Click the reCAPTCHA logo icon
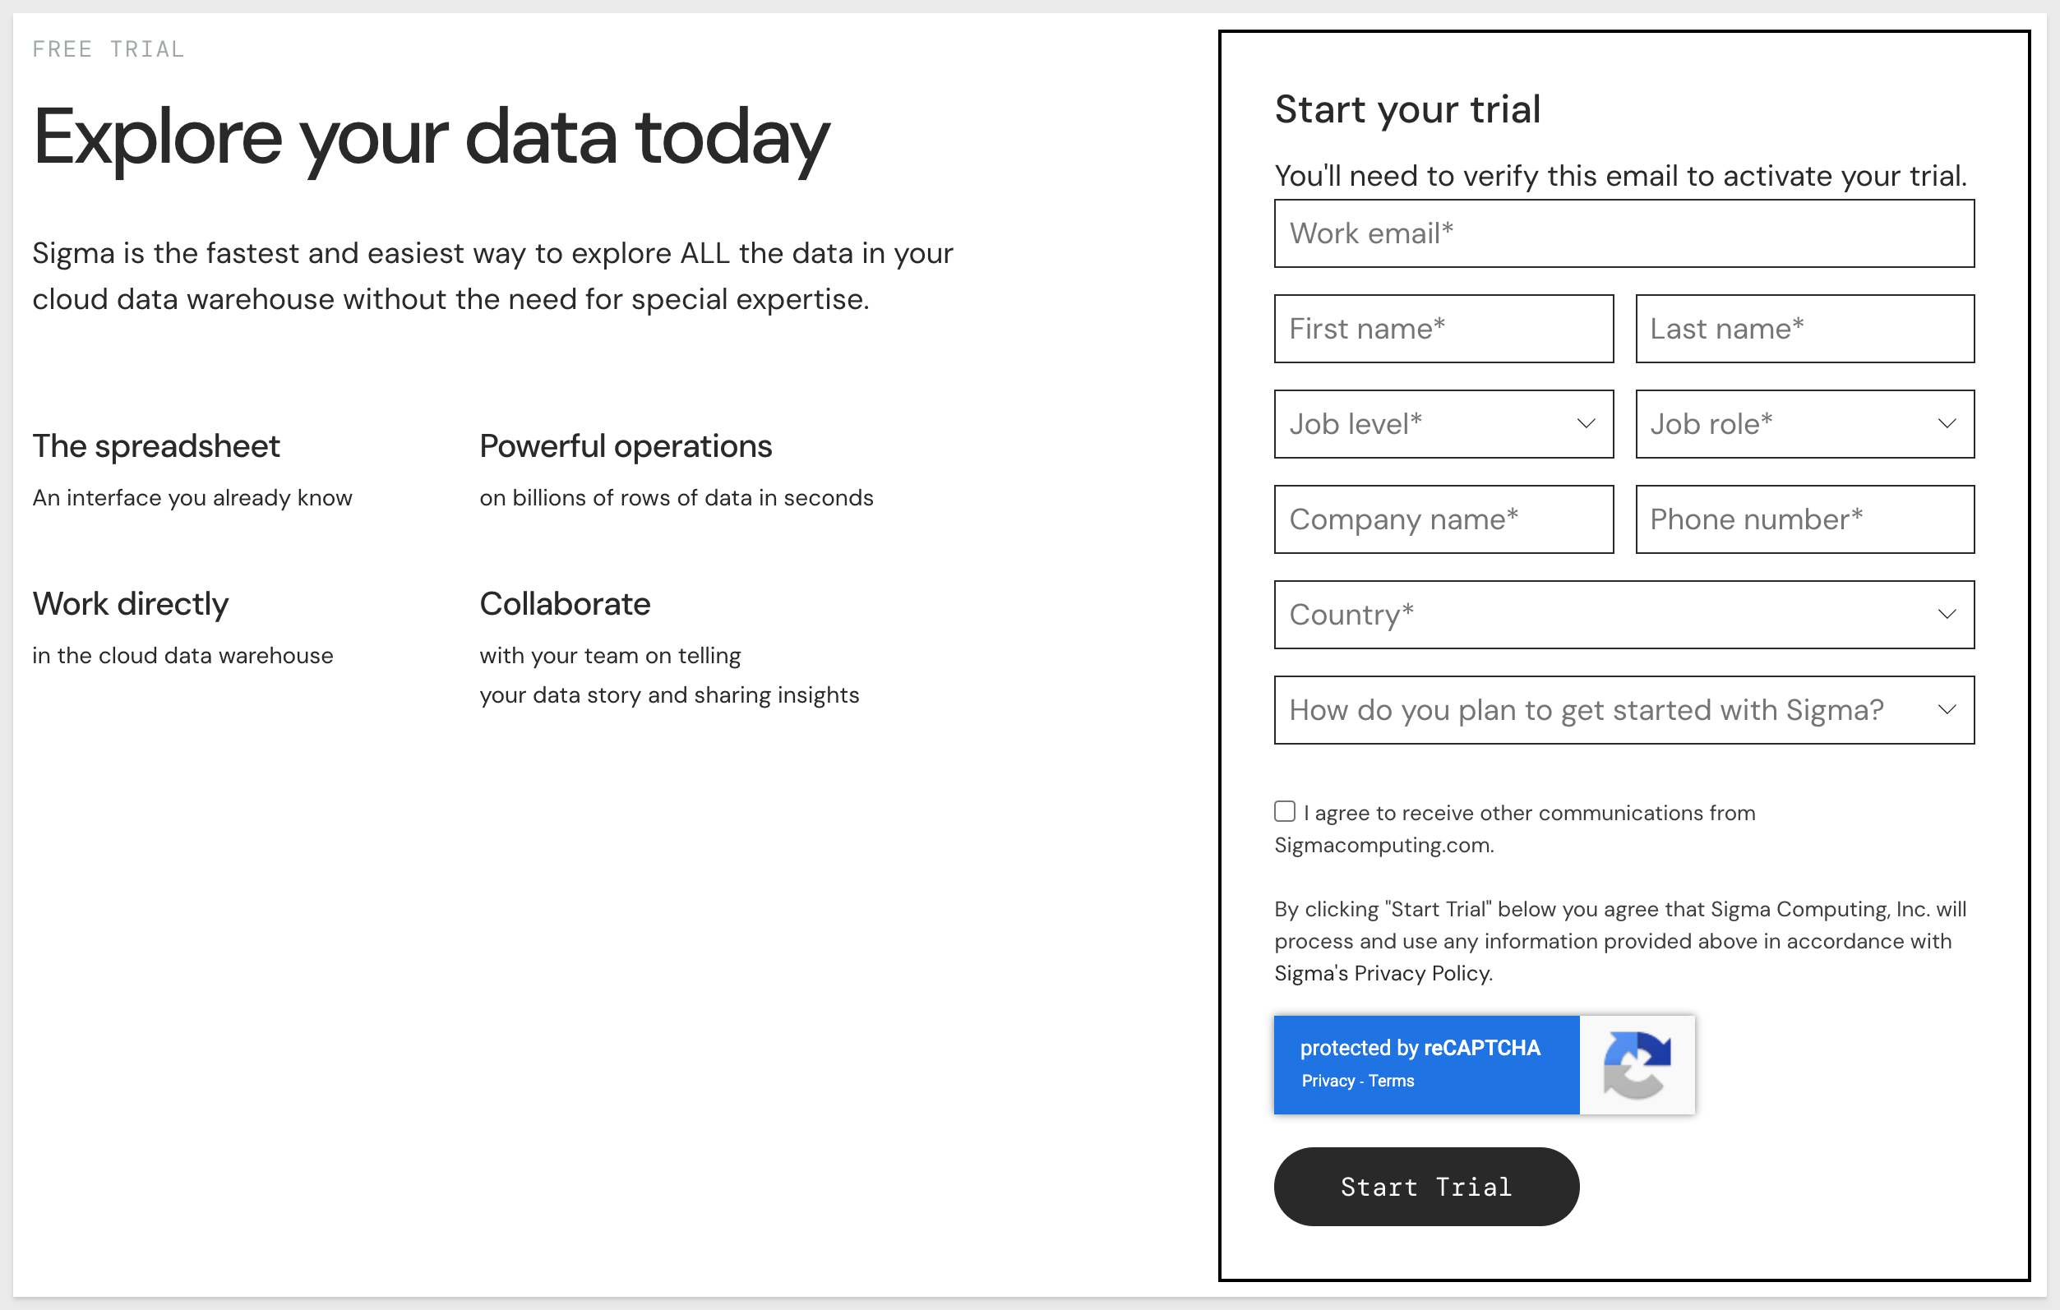This screenshot has height=1310, width=2060. (x=1637, y=1064)
